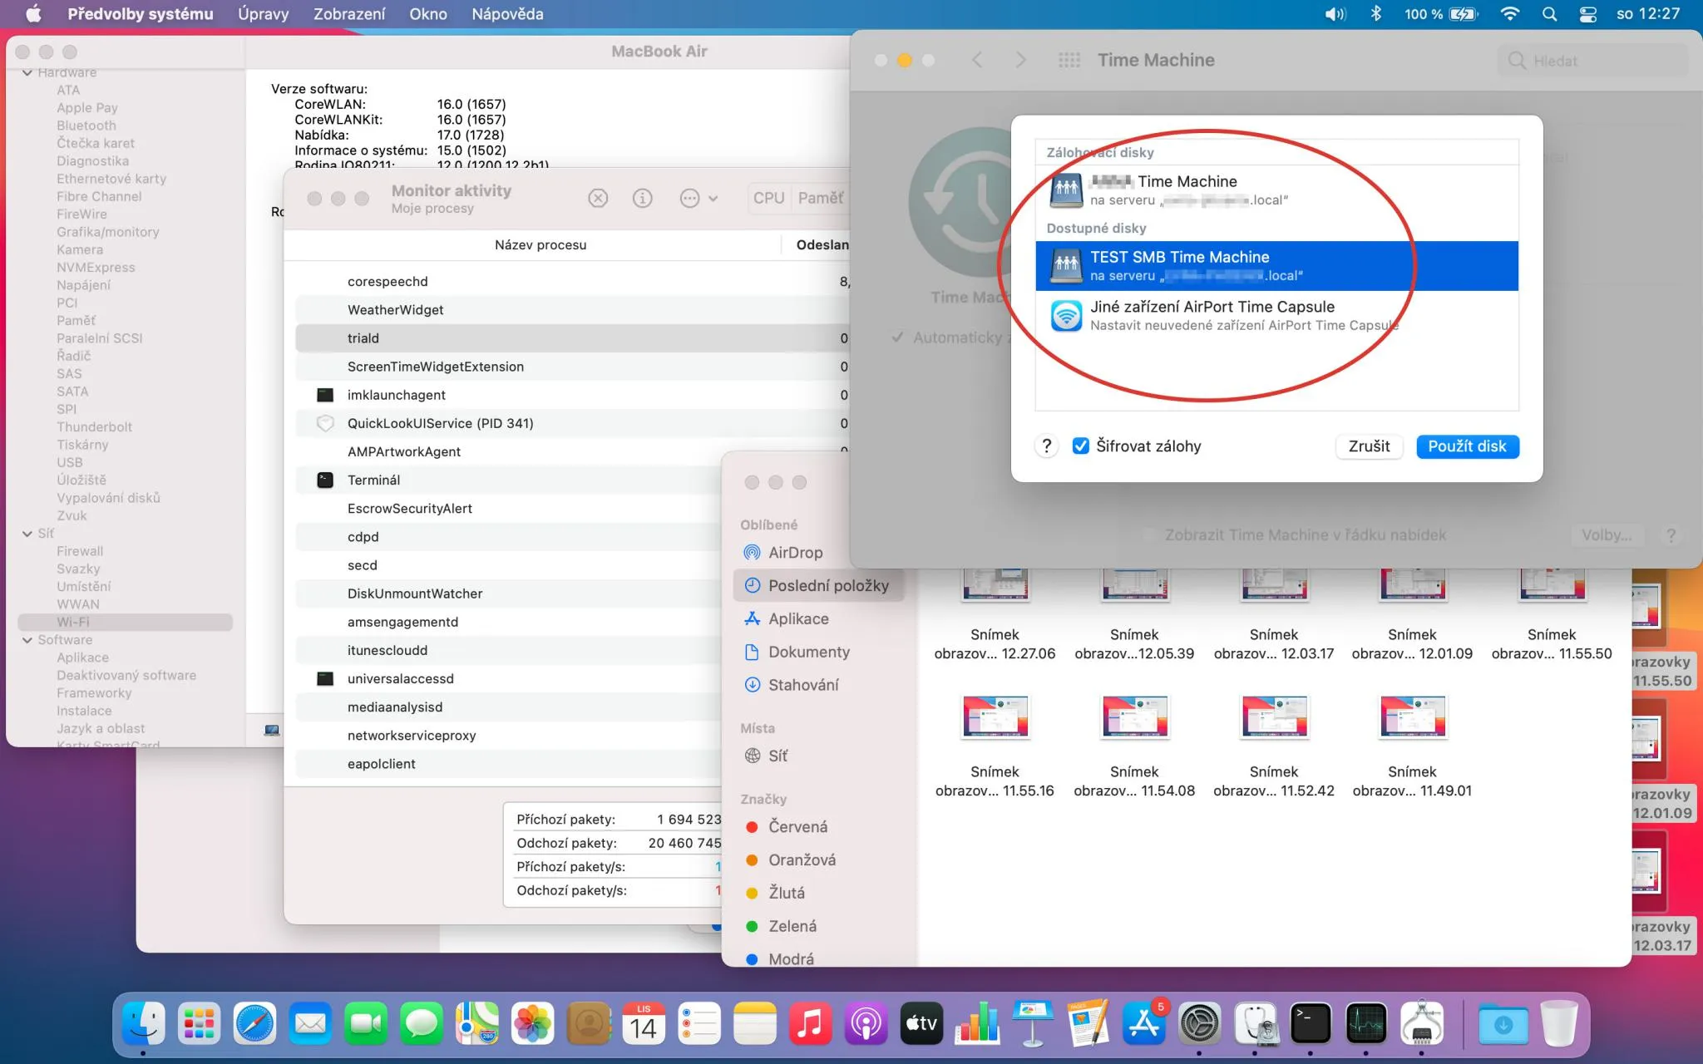Image resolution: width=1703 pixels, height=1064 pixels.
Task: Open the Wi-Fi status menu bar icon
Action: pyautogui.click(x=1509, y=14)
